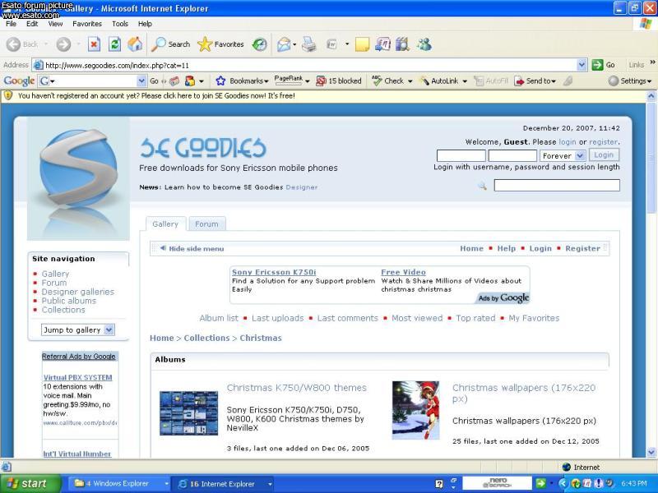Viewport: 658px width, 493px height.
Task: Click the Mail envelope icon
Action: 284,44
